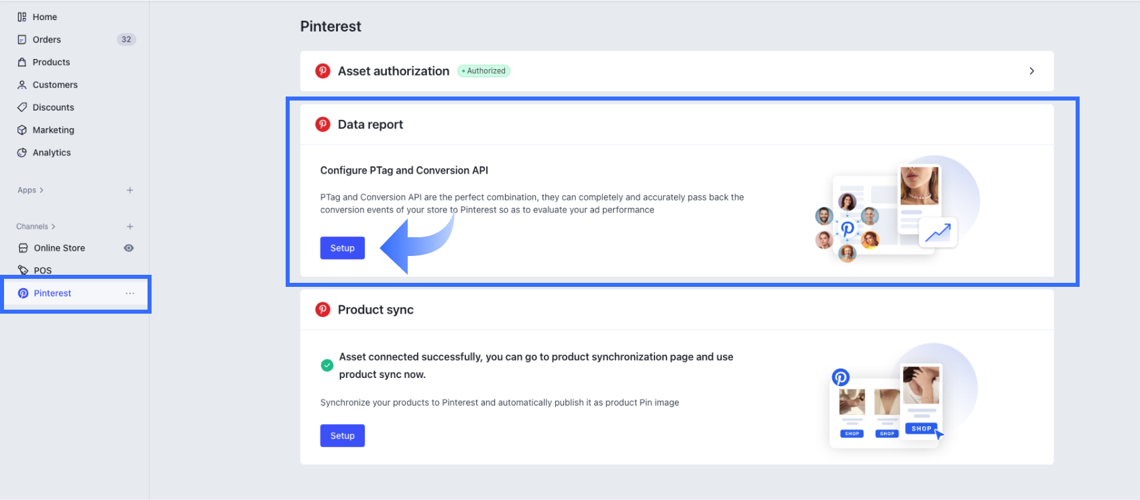
Task: Select POS channel
Action: click(43, 271)
